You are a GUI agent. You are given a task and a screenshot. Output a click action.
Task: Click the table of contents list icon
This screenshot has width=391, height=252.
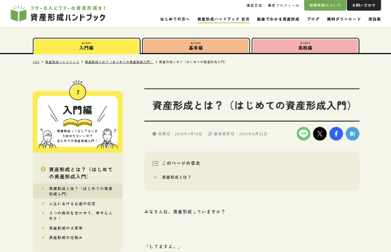[155, 163]
